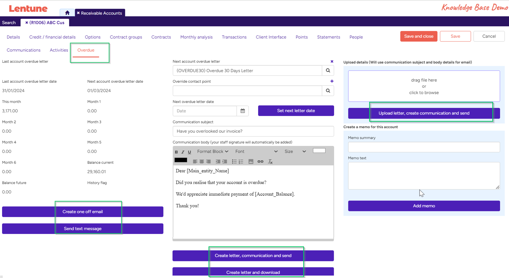Go to Contract groups tab
Image resolution: width=509 pixels, height=278 pixels.
pos(126,37)
